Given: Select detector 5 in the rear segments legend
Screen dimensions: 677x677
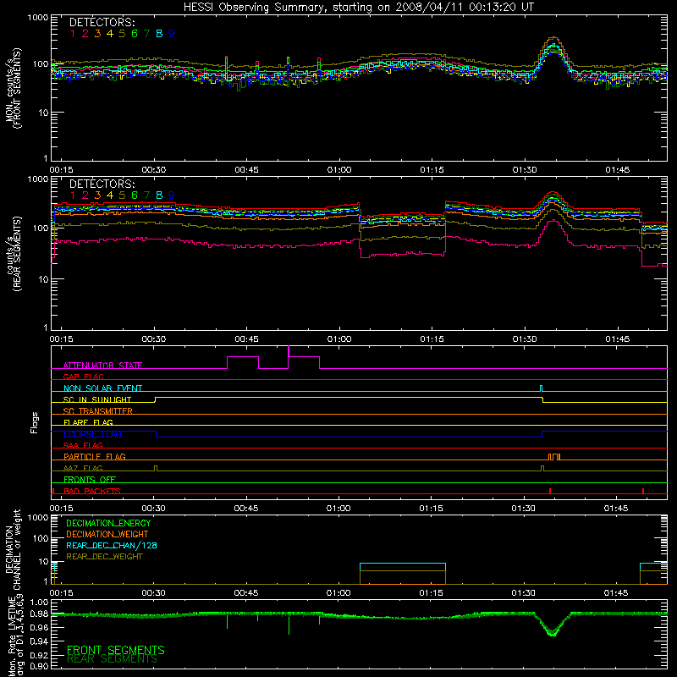Looking at the screenshot, I should click(x=122, y=195).
